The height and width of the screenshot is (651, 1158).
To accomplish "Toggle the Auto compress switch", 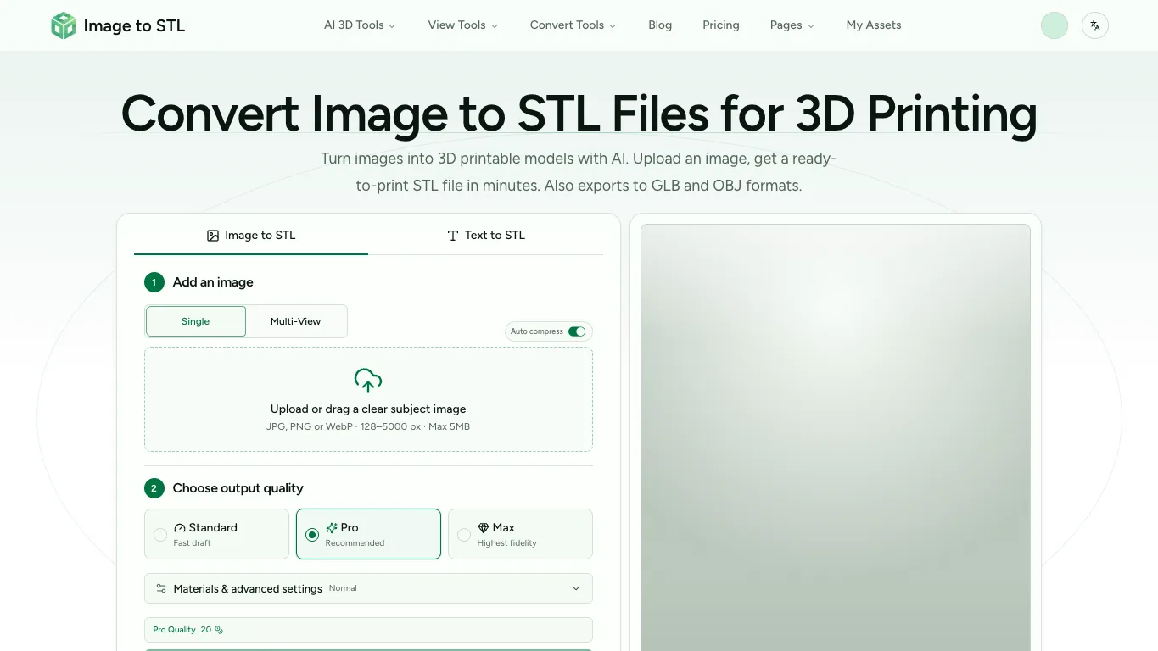I will [577, 331].
